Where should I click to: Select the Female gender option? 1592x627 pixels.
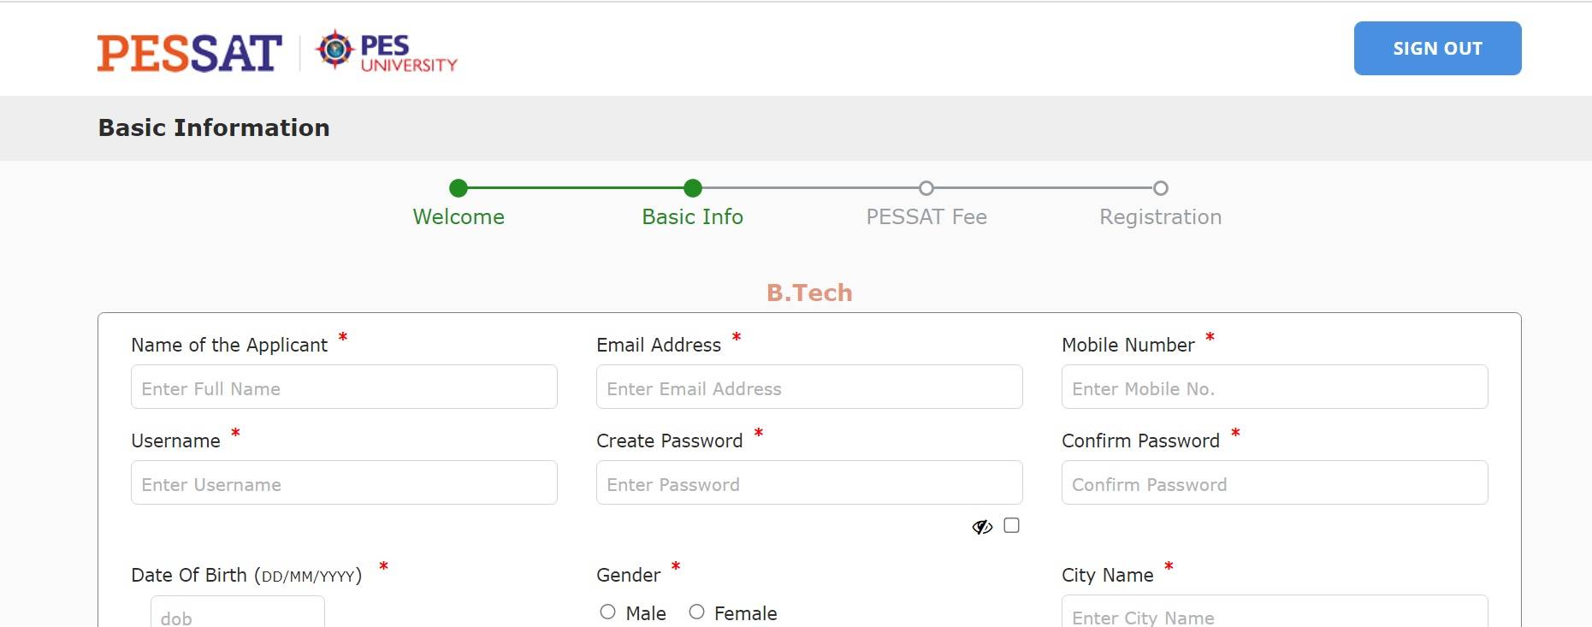point(697,612)
